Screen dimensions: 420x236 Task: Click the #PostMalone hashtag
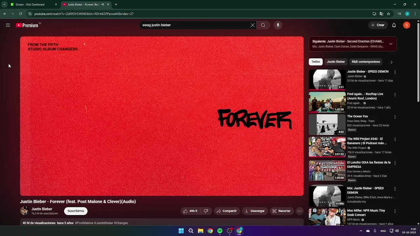coord(84,223)
